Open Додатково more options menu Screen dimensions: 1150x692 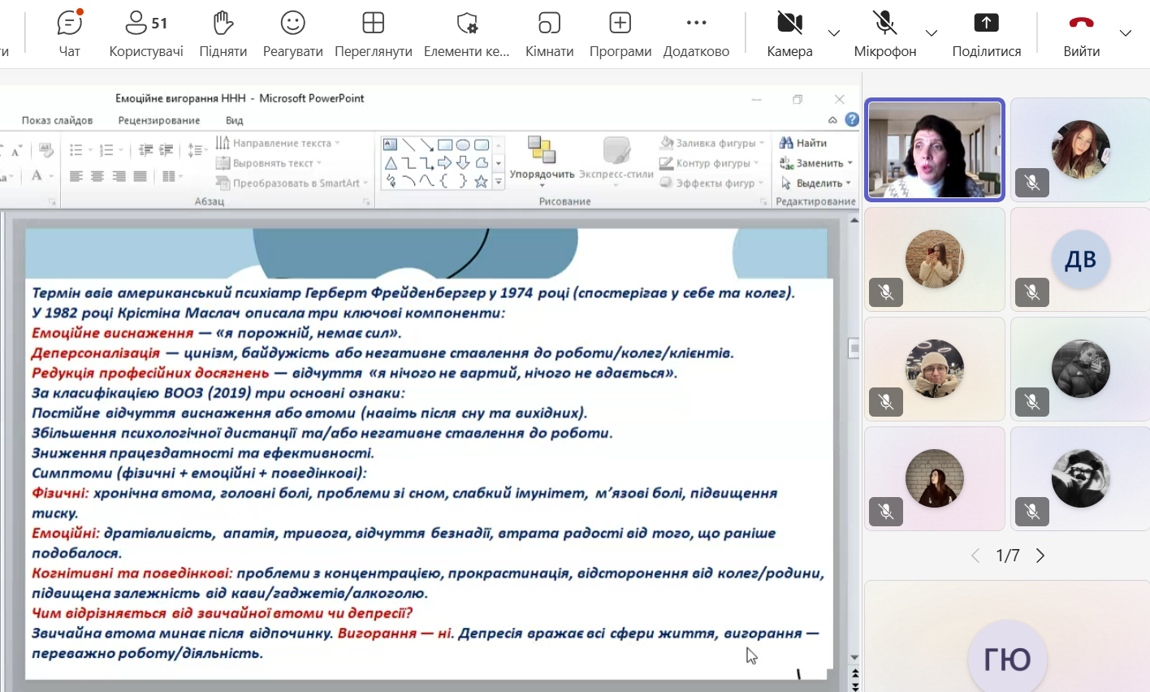click(696, 33)
